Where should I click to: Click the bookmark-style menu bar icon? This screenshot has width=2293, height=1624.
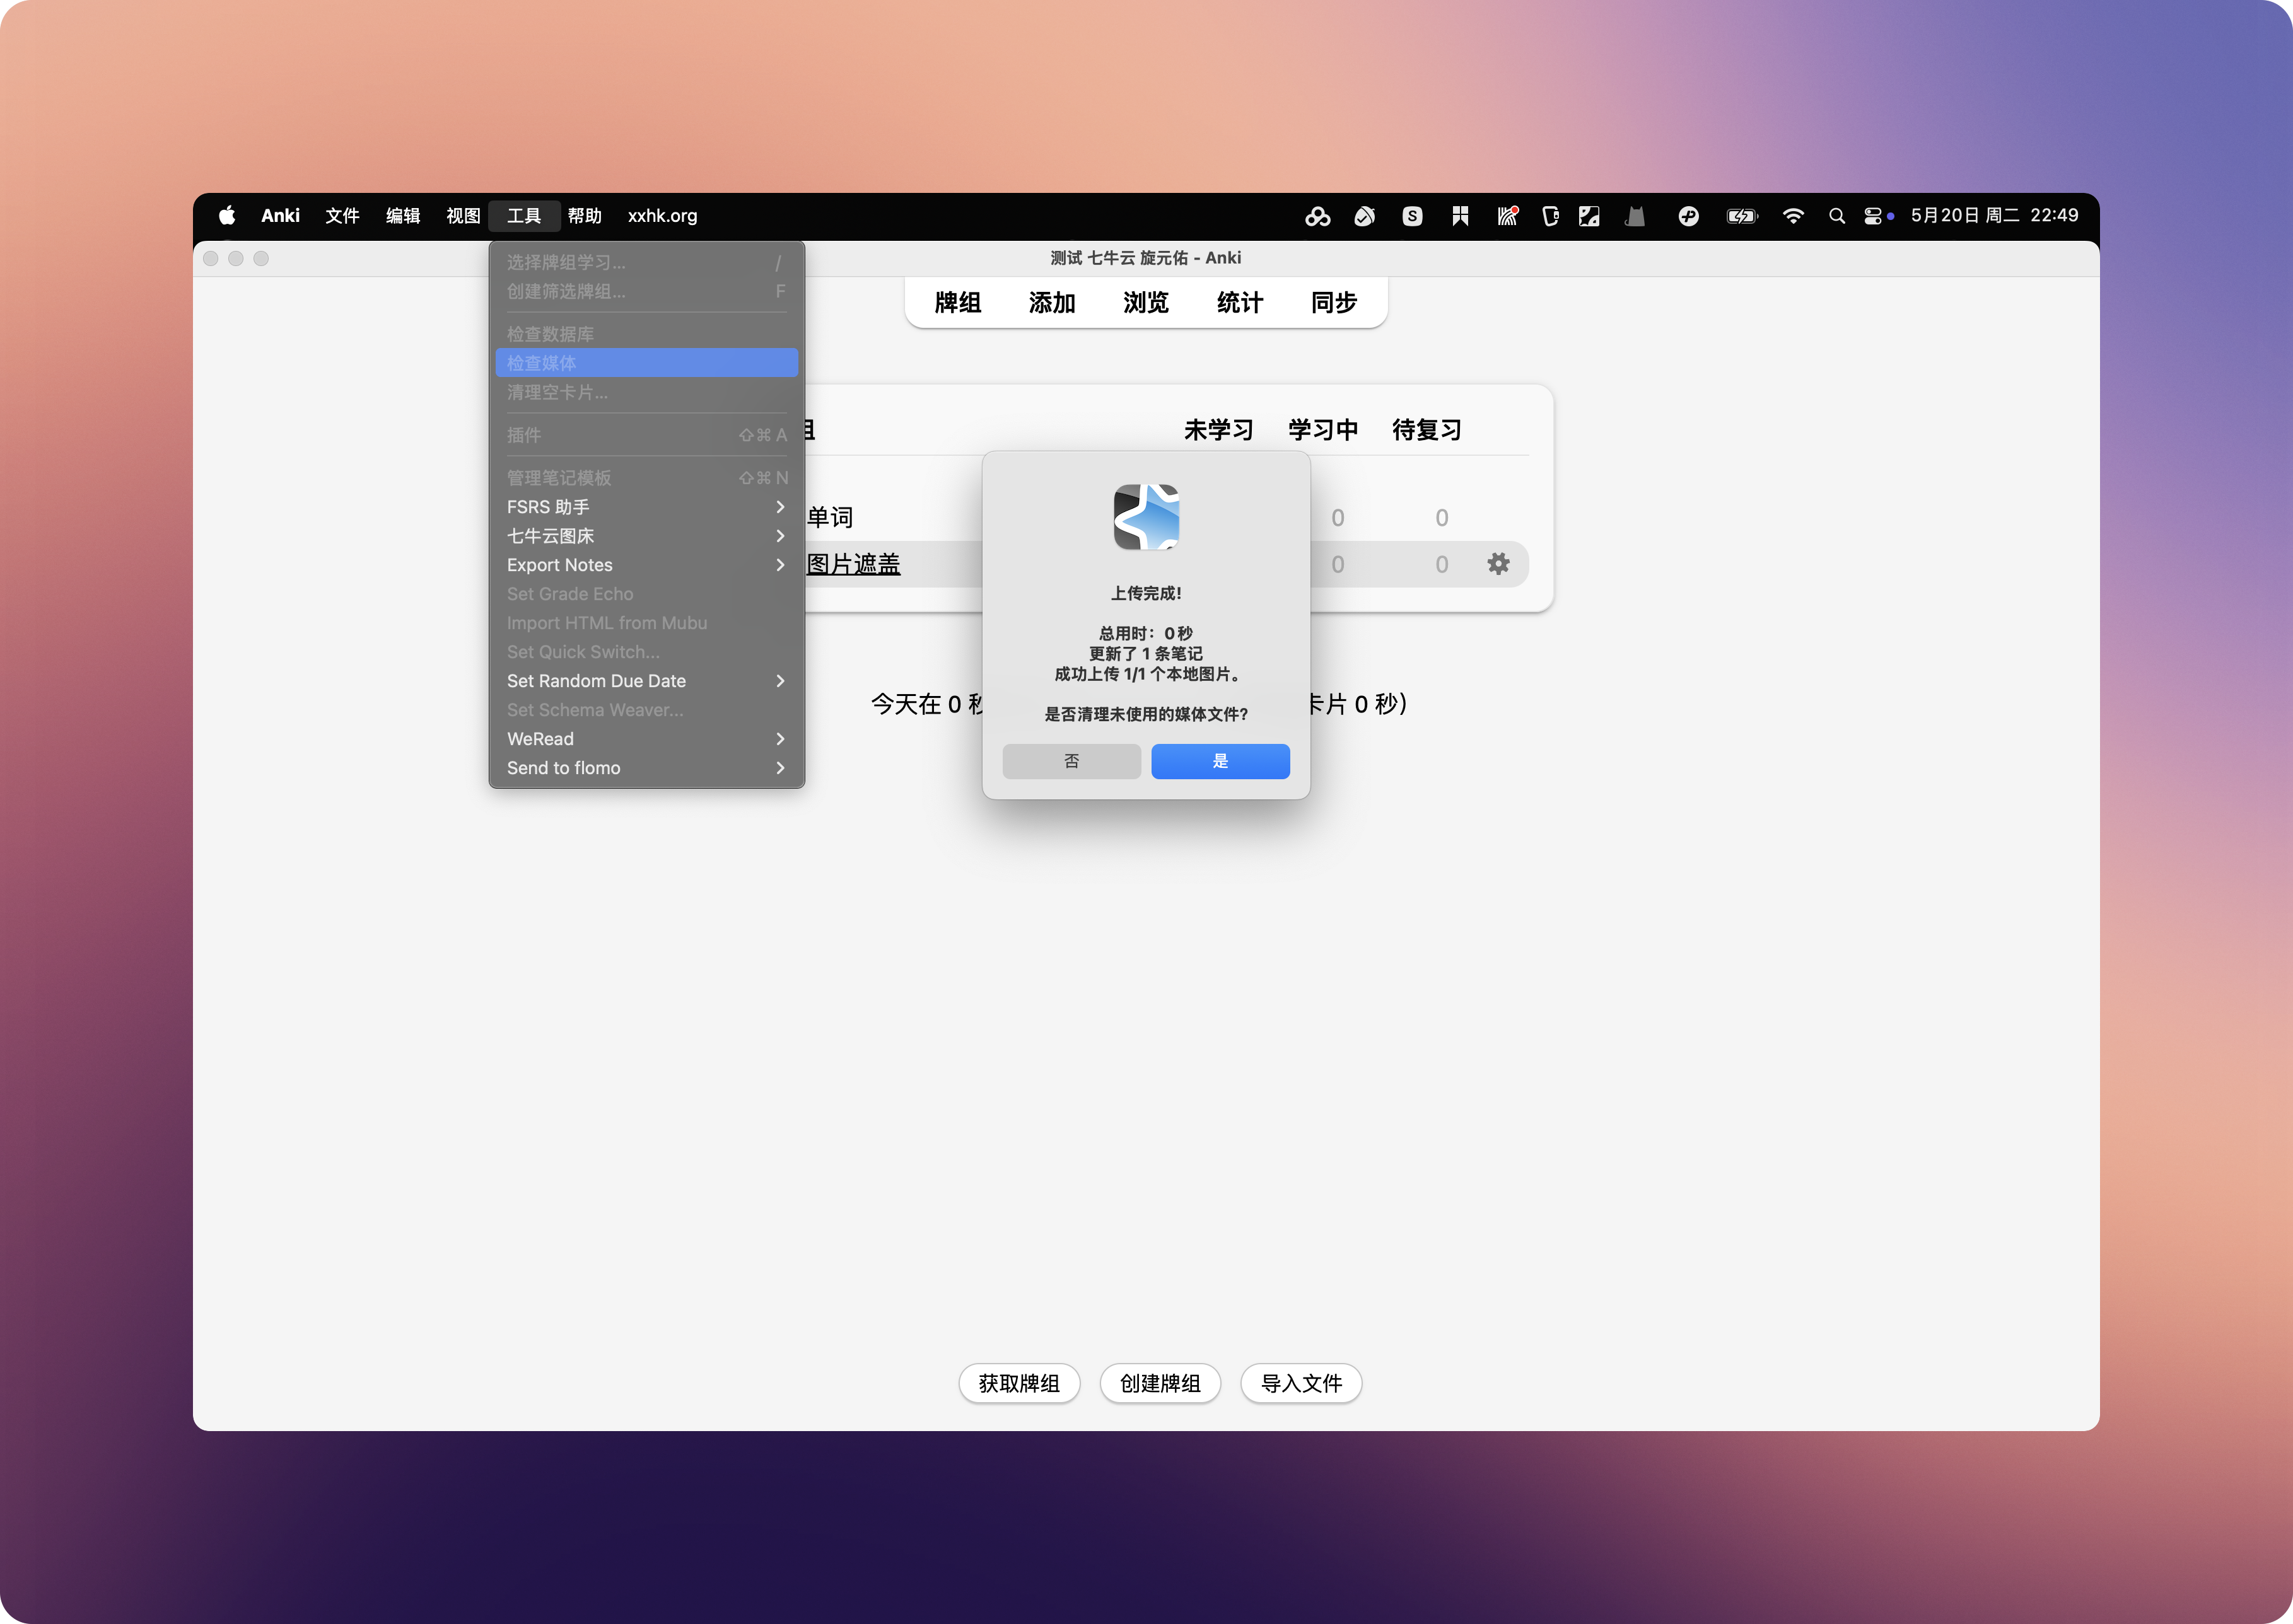point(1461,216)
